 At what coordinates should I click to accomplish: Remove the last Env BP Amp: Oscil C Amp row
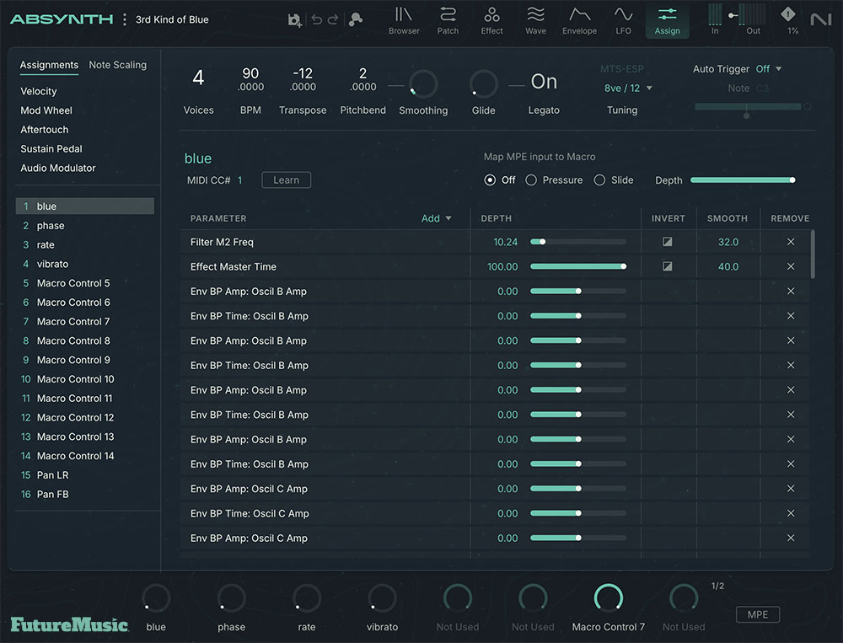tap(791, 539)
